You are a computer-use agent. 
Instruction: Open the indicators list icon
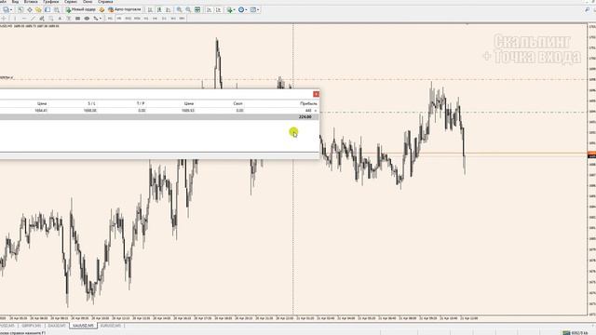pos(229,10)
